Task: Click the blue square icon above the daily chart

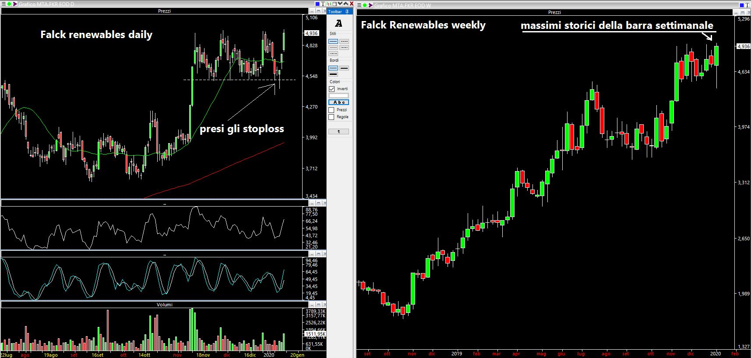Action: pos(317,4)
